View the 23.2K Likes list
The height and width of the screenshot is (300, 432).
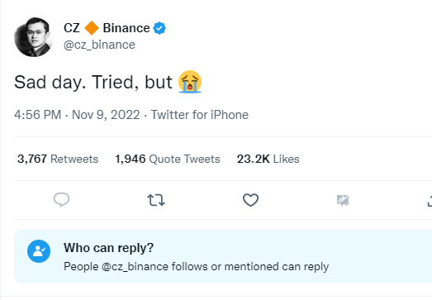[x=268, y=160]
